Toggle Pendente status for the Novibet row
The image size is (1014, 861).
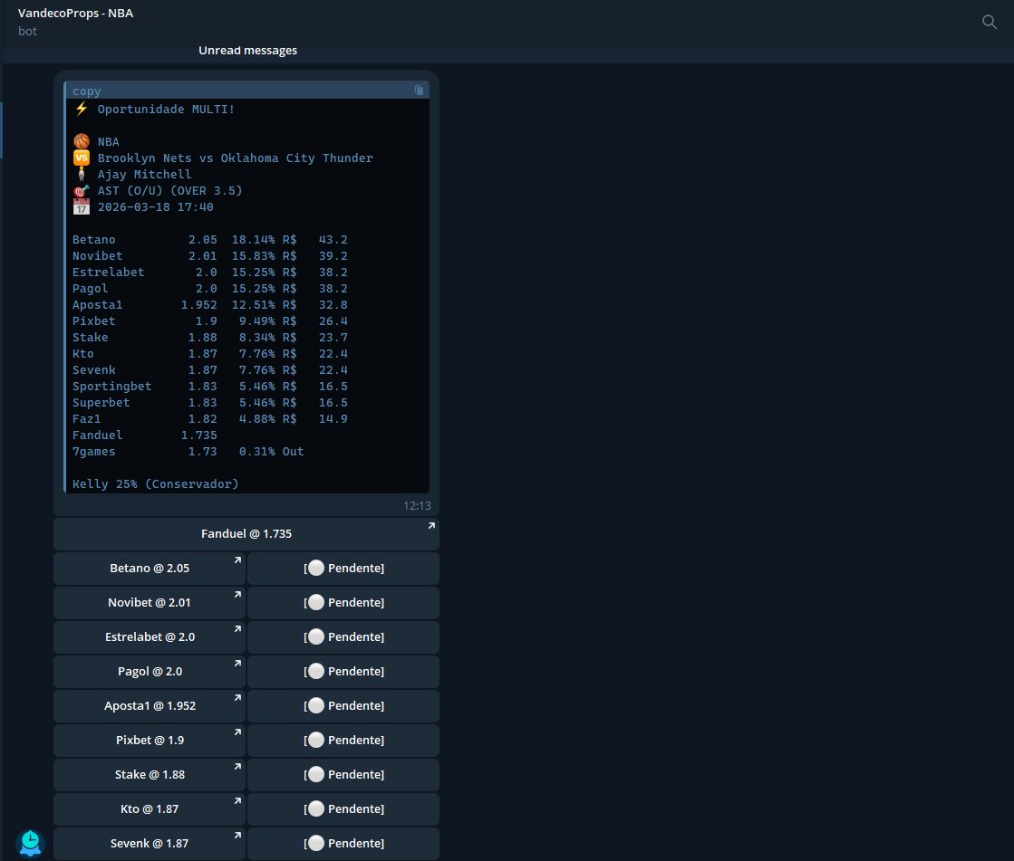tap(343, 602)
